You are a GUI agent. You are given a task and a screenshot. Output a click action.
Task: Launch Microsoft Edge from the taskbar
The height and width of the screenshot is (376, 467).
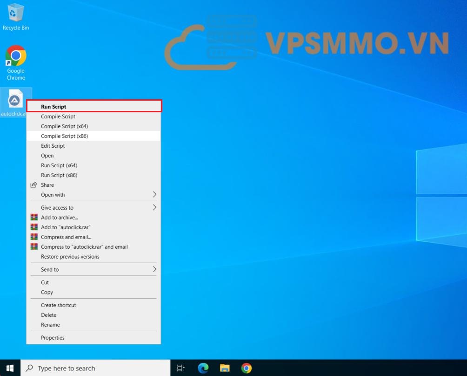coord(203,368)
